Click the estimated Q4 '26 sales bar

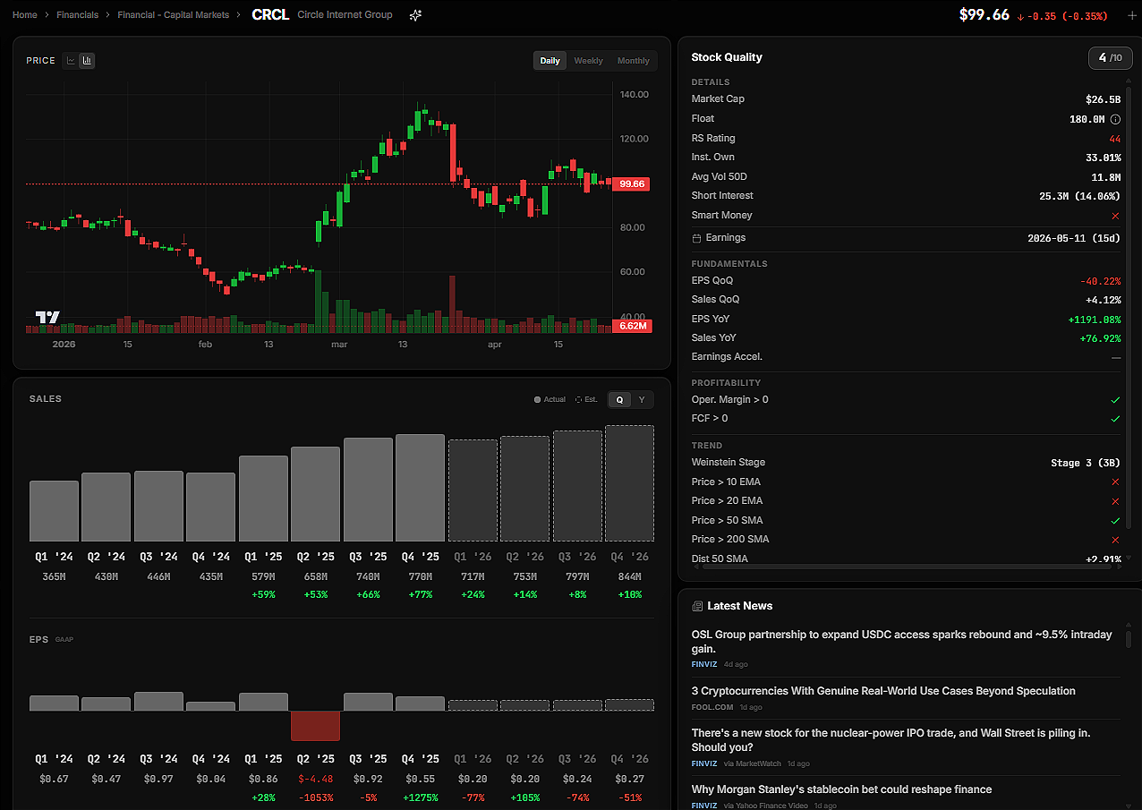coord(629,483)
